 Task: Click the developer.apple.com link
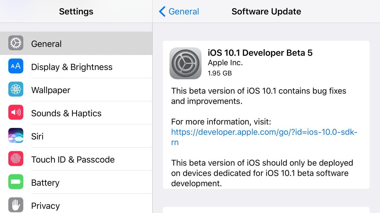pyautogui.click(x=264, y=132)
